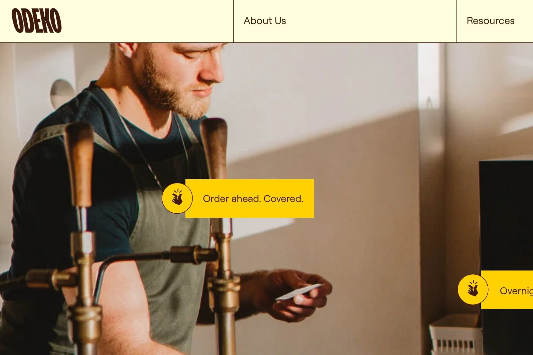This screenshot has height=355, width=533.
Task: Click the ODEKO logo in header
Action: click(x=37, y=21)
